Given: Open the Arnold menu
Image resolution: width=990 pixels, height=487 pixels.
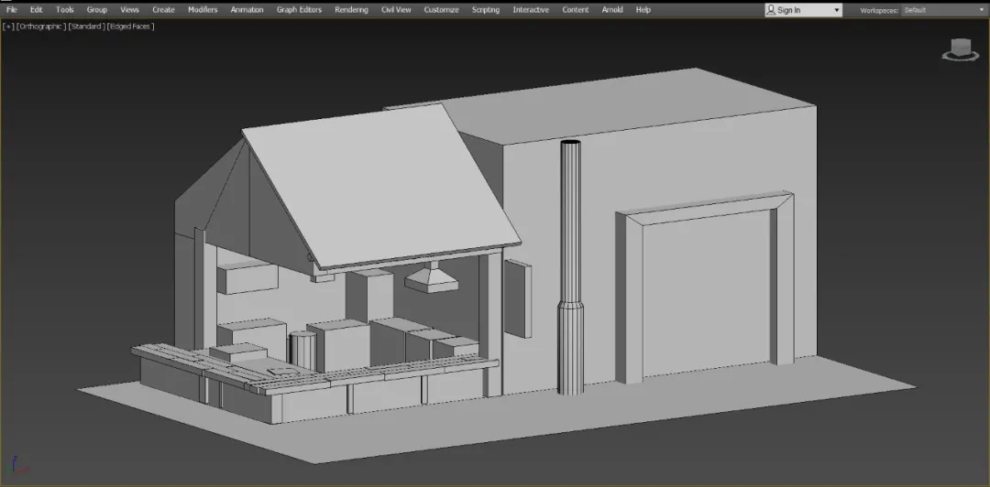Looking at the screenshot, I should pos(612,10).
